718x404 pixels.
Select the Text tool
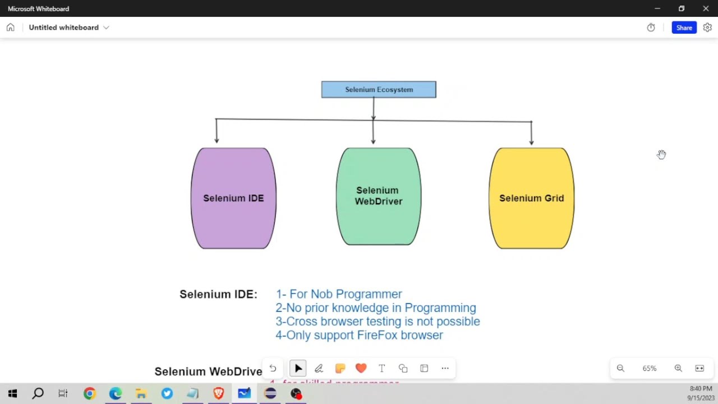click(x=382, y=369)
